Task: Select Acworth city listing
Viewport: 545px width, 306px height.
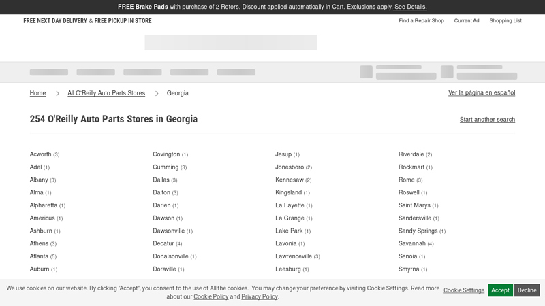Action: point(44,154)
